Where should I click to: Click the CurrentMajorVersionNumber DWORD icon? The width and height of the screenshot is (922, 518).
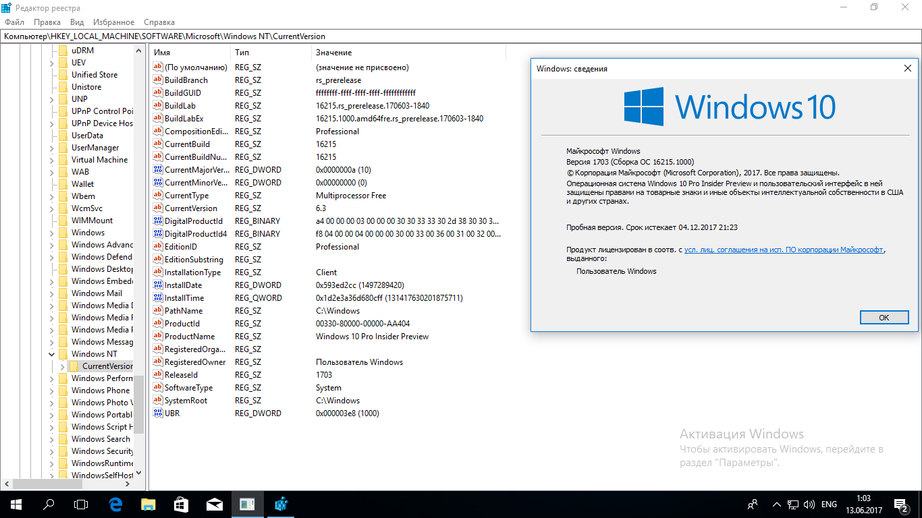[158, 170]
